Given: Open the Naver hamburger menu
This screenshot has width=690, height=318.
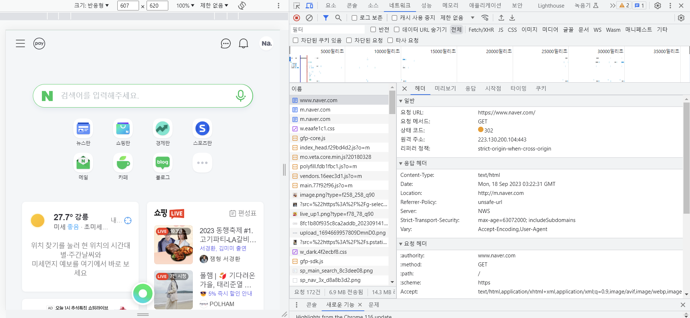Looking at the screenshot, I should pyautogui.click(x=20, y=44).
